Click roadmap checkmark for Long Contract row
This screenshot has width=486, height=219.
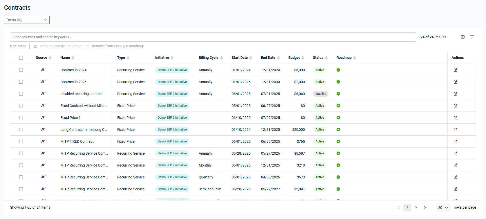[338, 130]
